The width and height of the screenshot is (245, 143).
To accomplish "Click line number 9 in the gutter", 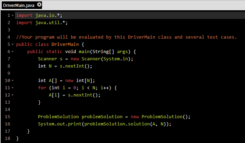I will click(9, 73).
